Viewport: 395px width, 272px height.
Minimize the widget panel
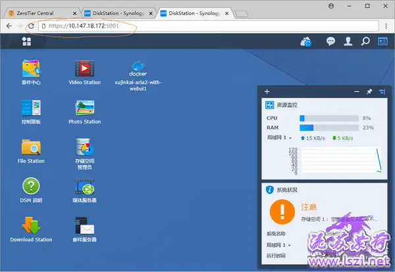(x=357, y=92)
